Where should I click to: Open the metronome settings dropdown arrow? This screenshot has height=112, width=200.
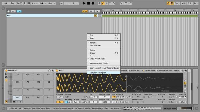[x=45, y=3]
